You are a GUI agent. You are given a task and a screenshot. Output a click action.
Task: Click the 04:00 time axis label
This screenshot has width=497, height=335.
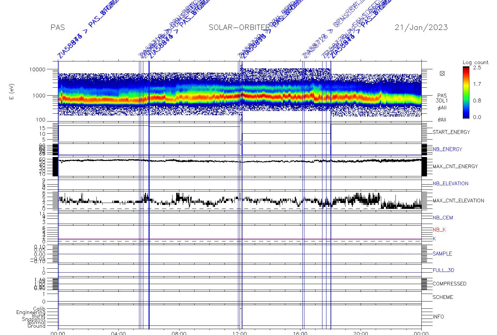point(118,333)
